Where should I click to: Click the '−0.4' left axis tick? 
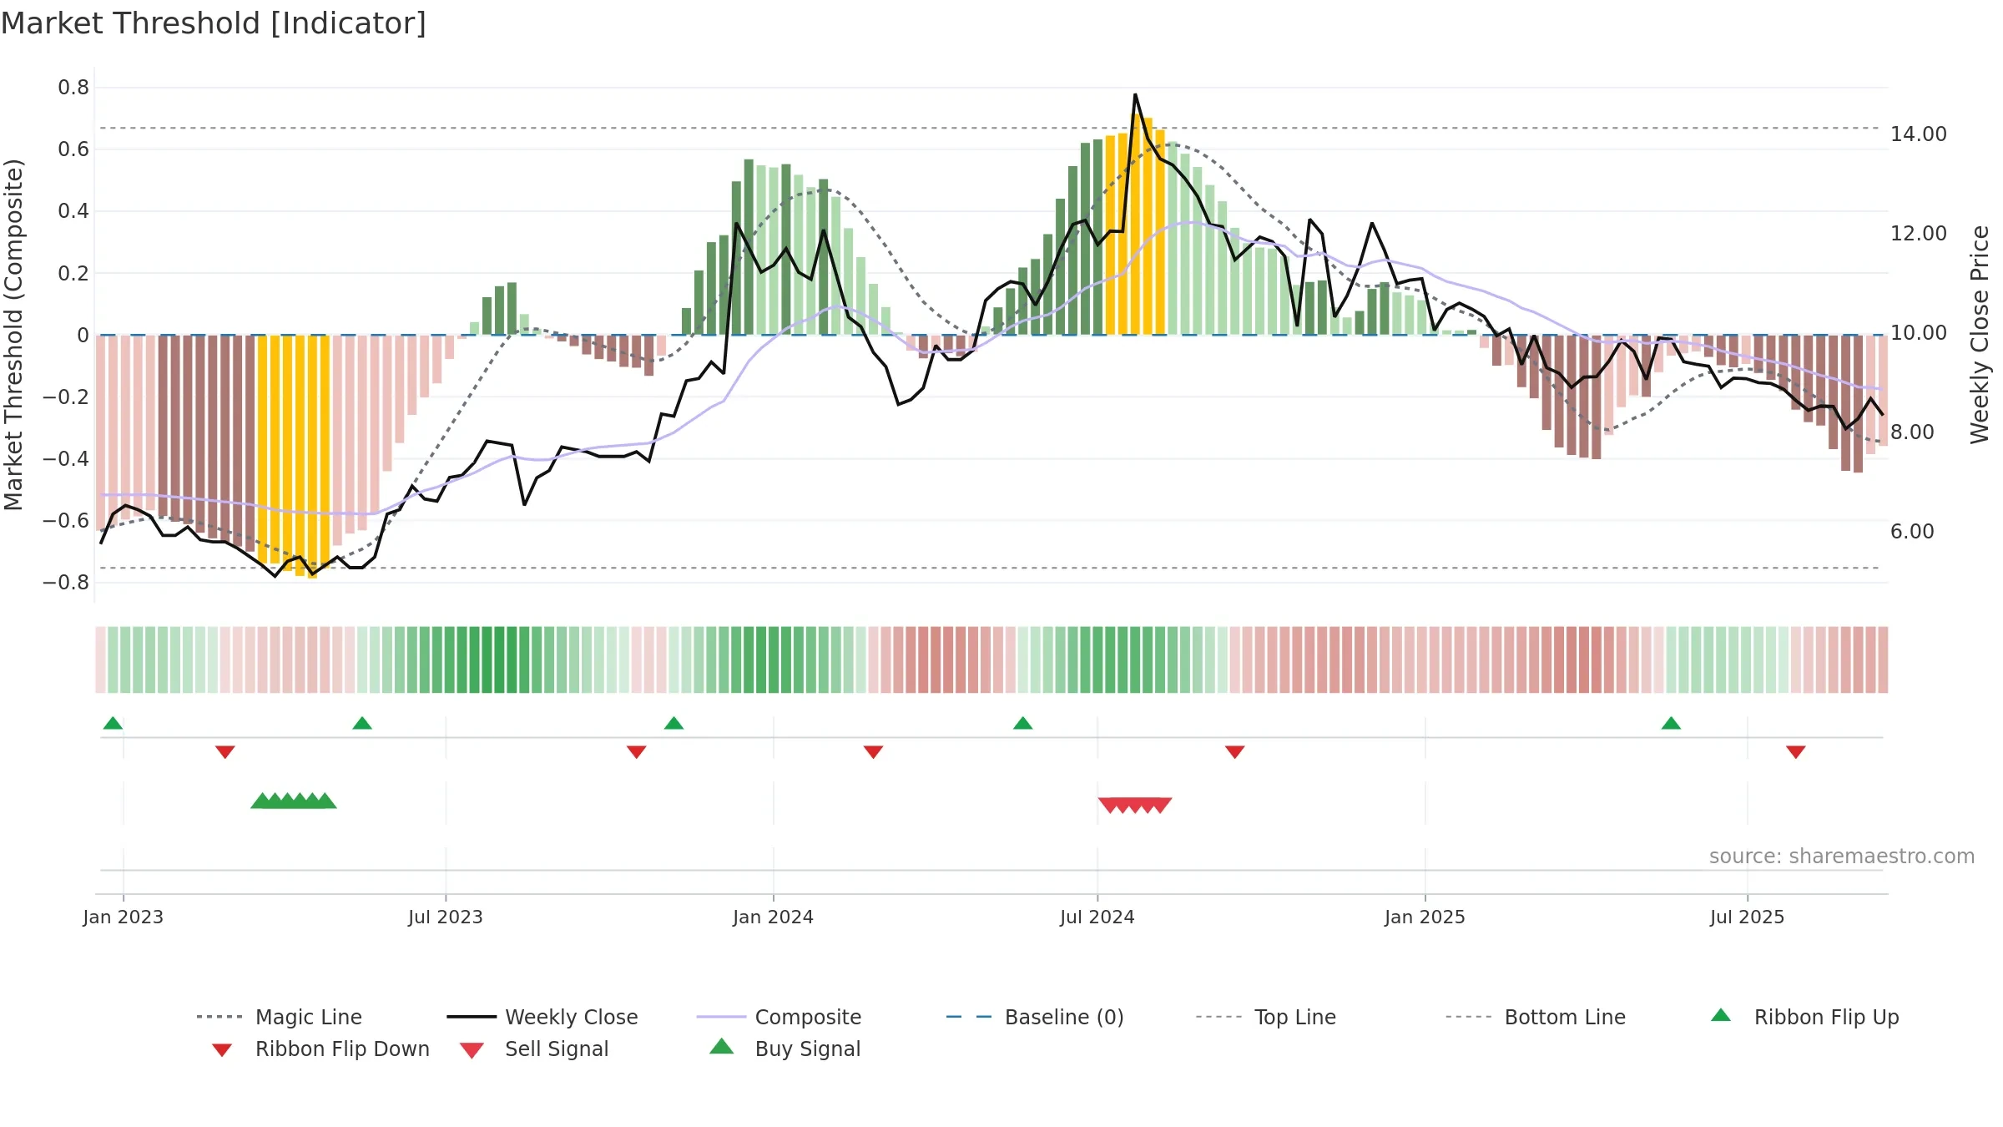(66, 458)
